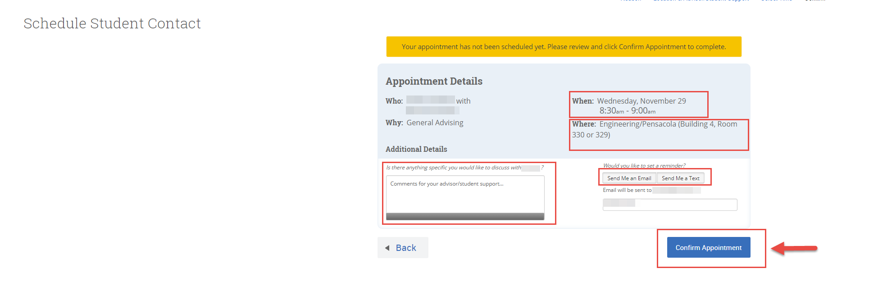The height and width of the screenshot is (282, 869).
Task: Select the Send Me a Text reminder
Action: point(681,178)
